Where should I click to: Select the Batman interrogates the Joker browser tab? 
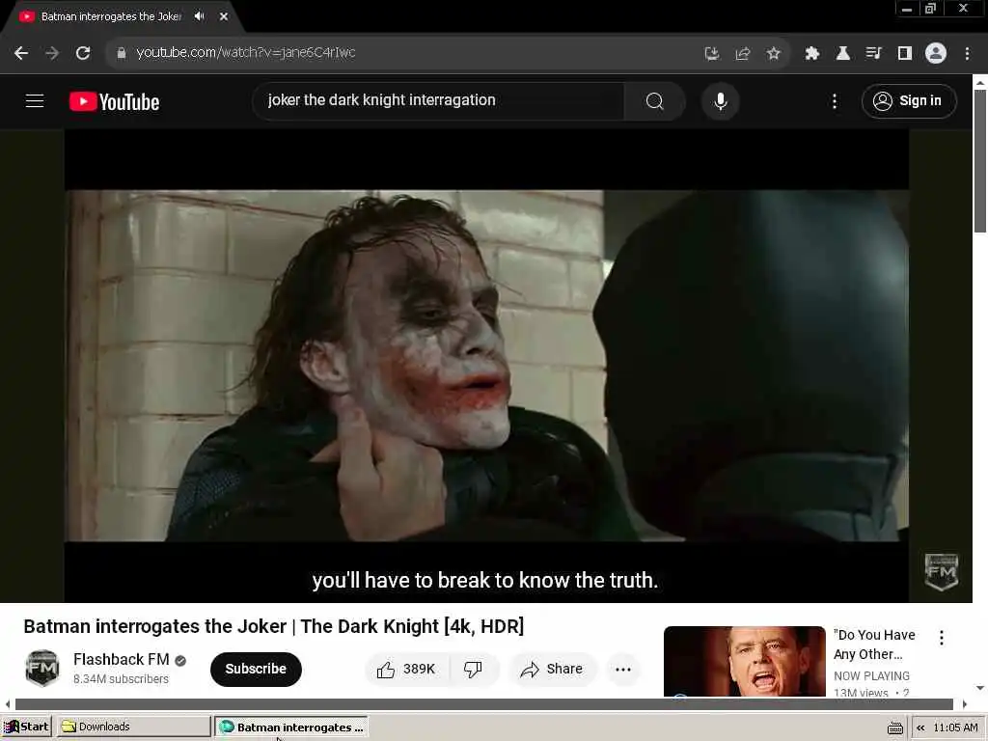(111, 16)
